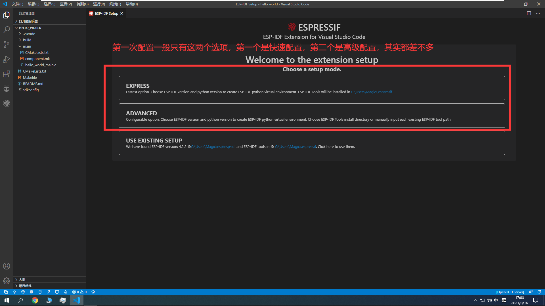Viewport: 545px width, 306px height.
Task: Open ESP-IDF Explorer in activity bar
Action: (x=7, y=103)
